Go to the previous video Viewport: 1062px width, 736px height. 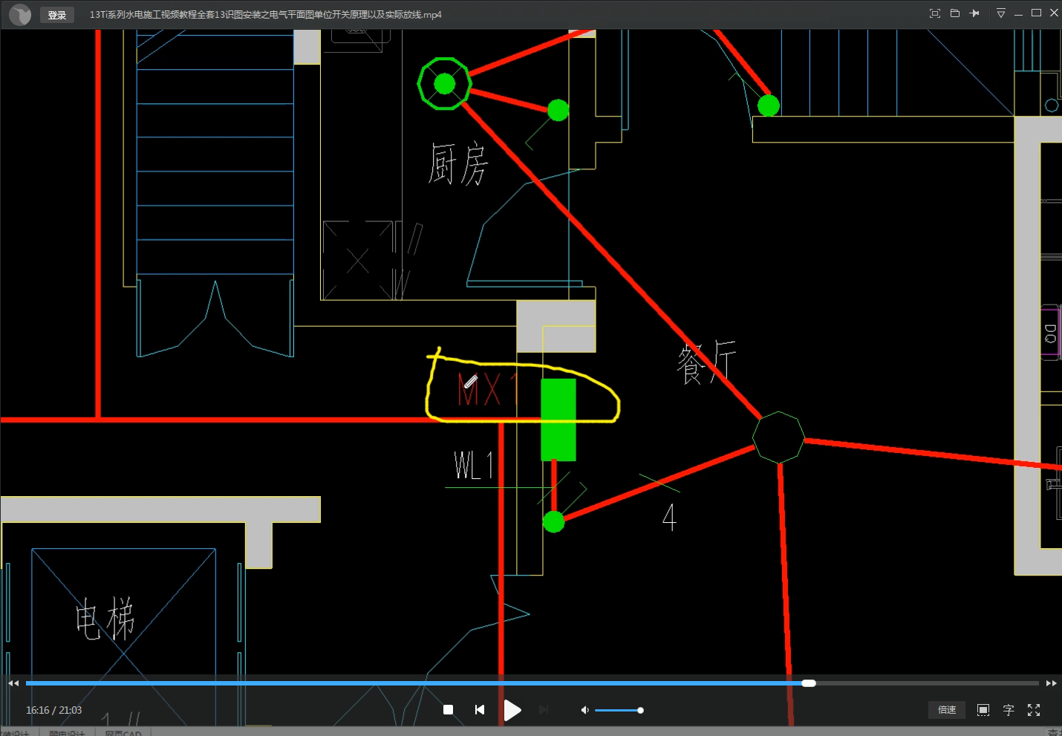pyautogui.click(x=480, y=710)
